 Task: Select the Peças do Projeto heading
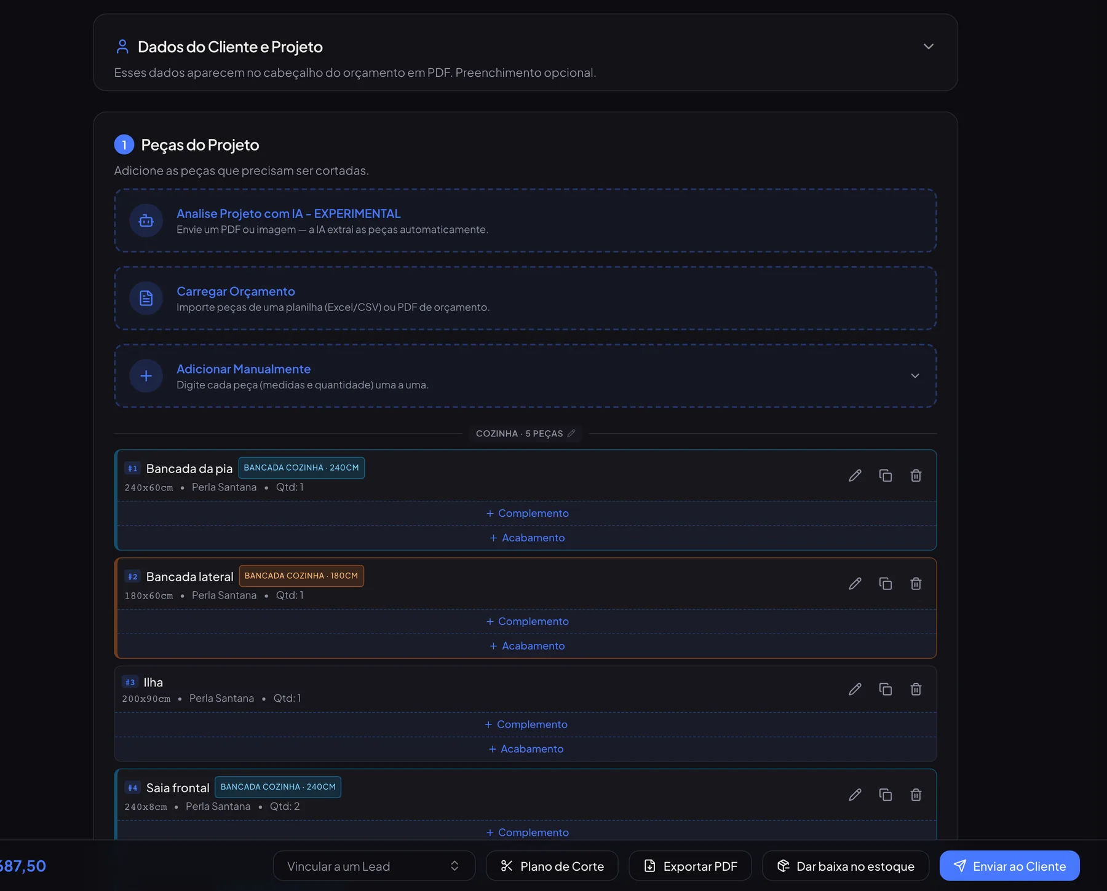pos(200,145)
